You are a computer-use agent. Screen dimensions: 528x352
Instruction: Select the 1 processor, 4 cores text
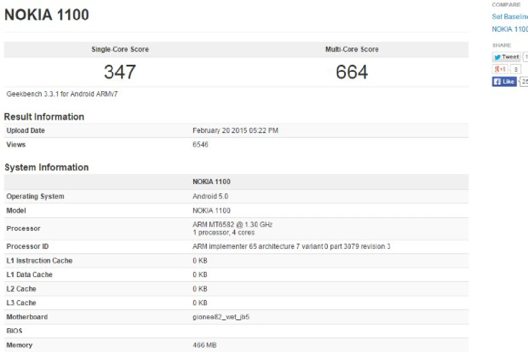[224, 232]
